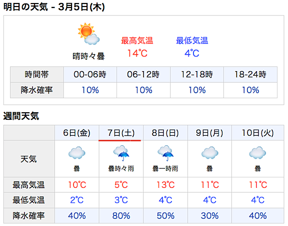Select the 8日(日) column header

click(165, 133)
